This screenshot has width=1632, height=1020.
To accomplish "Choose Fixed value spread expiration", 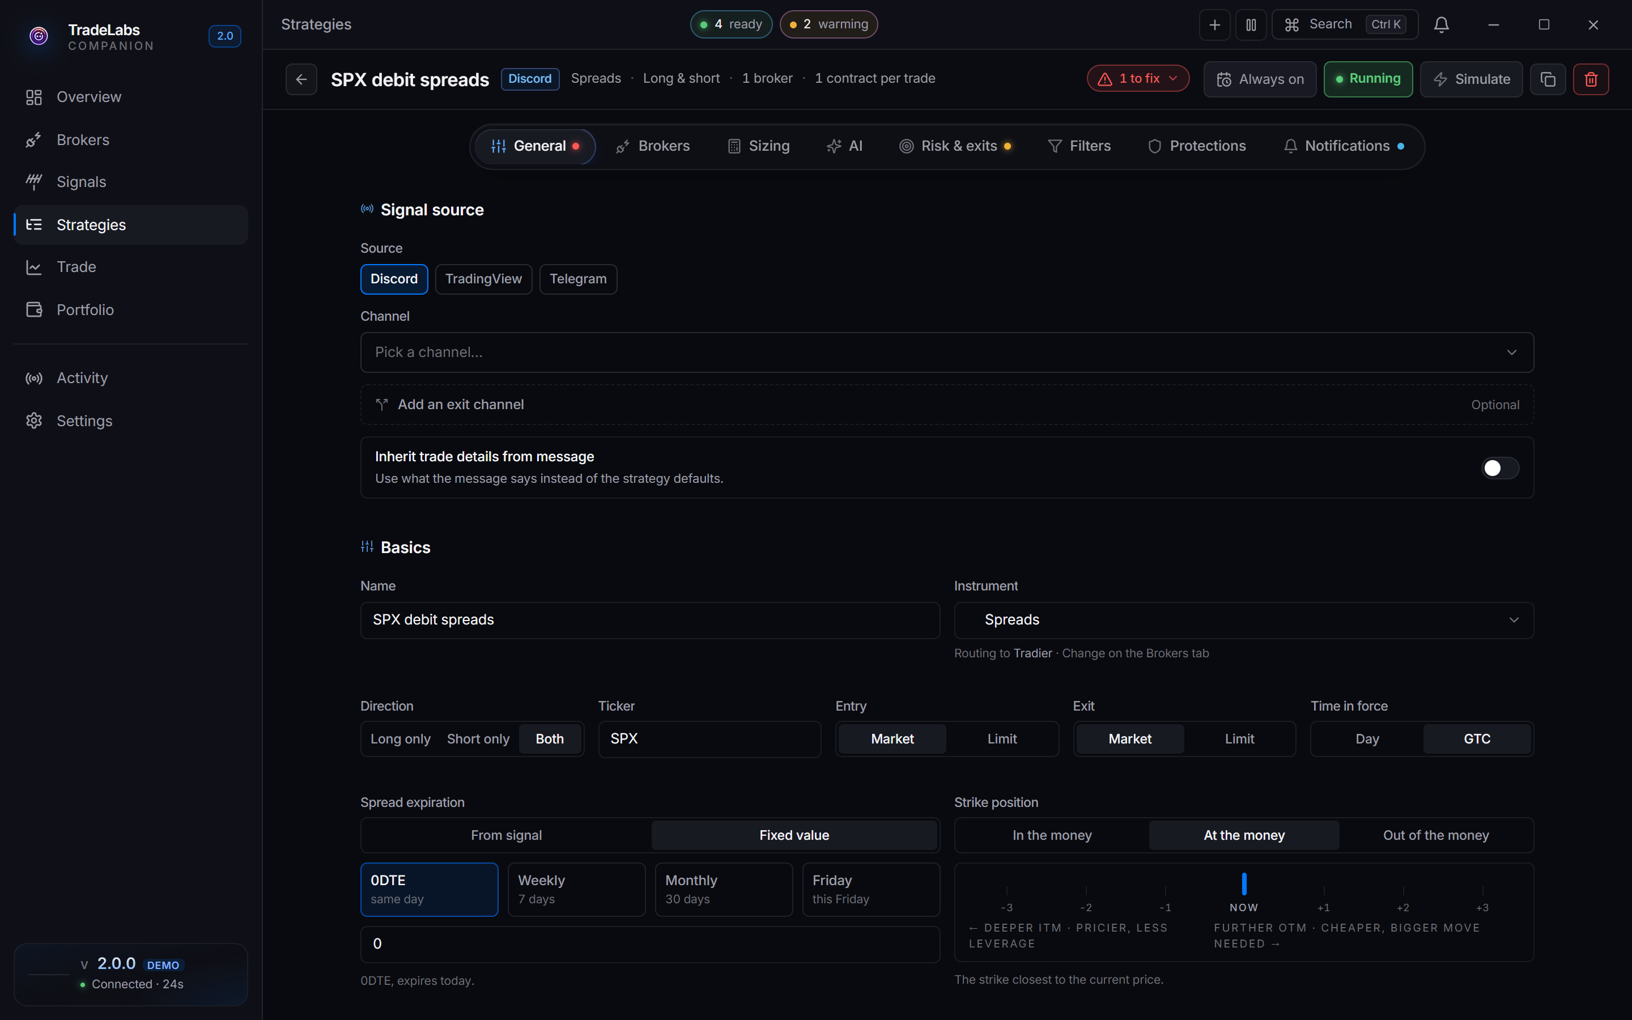I will click(794, 835).
